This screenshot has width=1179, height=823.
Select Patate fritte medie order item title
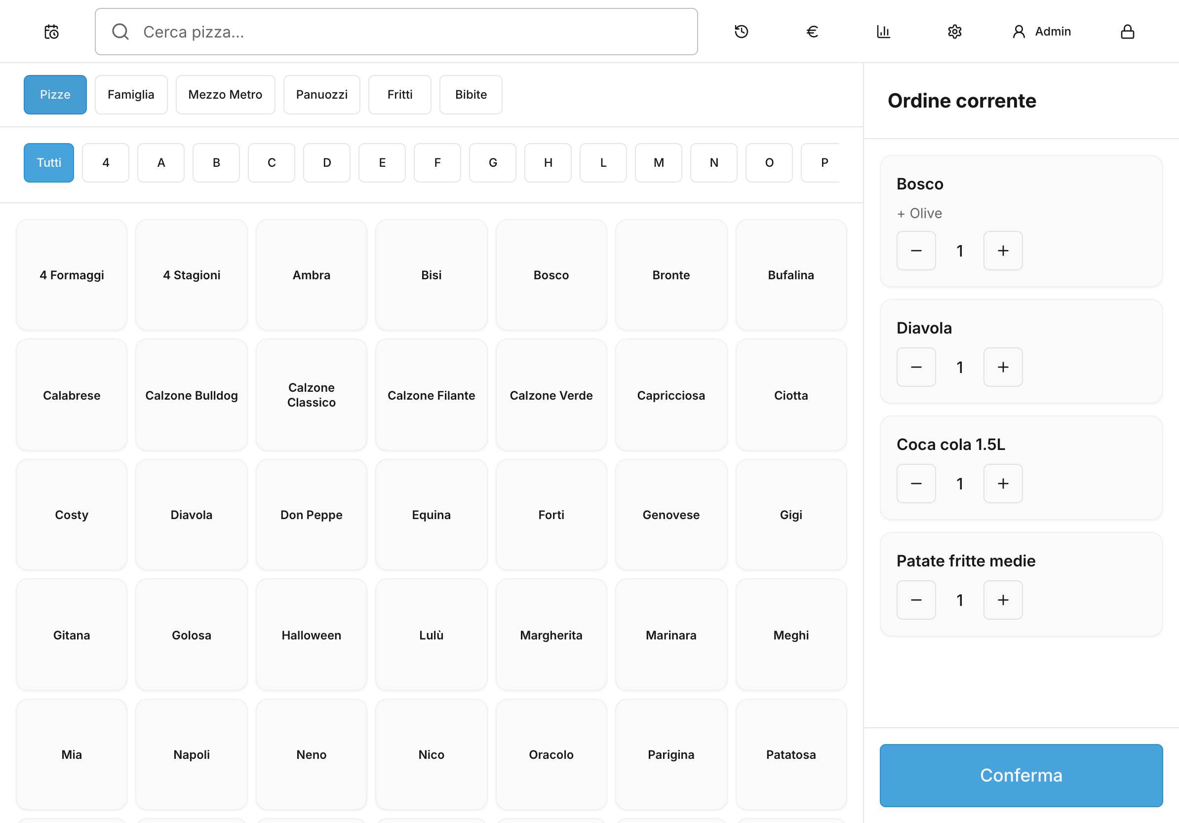point(965,561)
